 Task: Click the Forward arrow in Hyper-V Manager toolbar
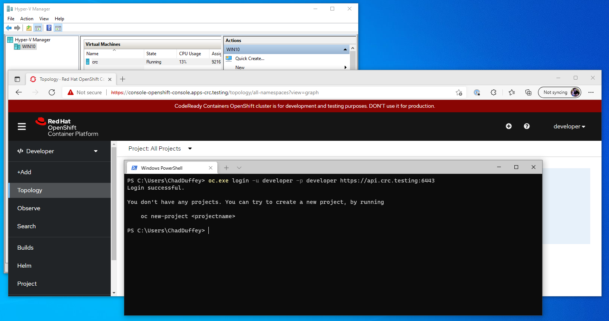pyautogui.click(x=17, y=28)
